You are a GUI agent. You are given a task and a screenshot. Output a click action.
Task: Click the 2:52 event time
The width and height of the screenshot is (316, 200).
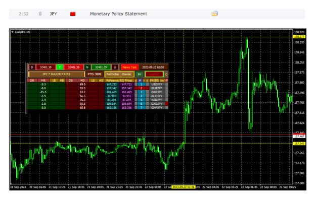pos(24,14)
